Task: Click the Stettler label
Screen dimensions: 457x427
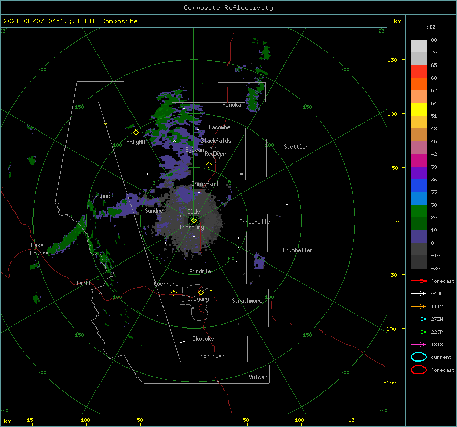Action: pyautogui.click(x=296, y=147)
